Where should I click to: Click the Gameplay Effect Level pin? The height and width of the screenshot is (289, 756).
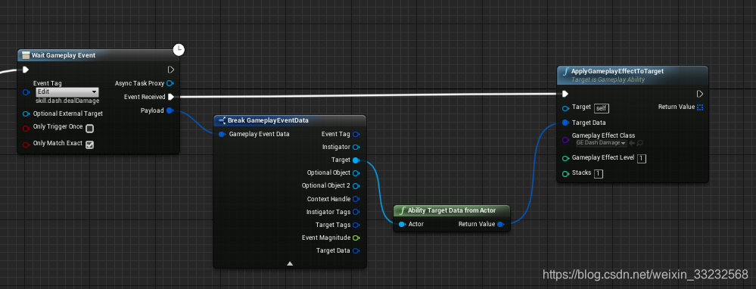(x=565, y=158)
